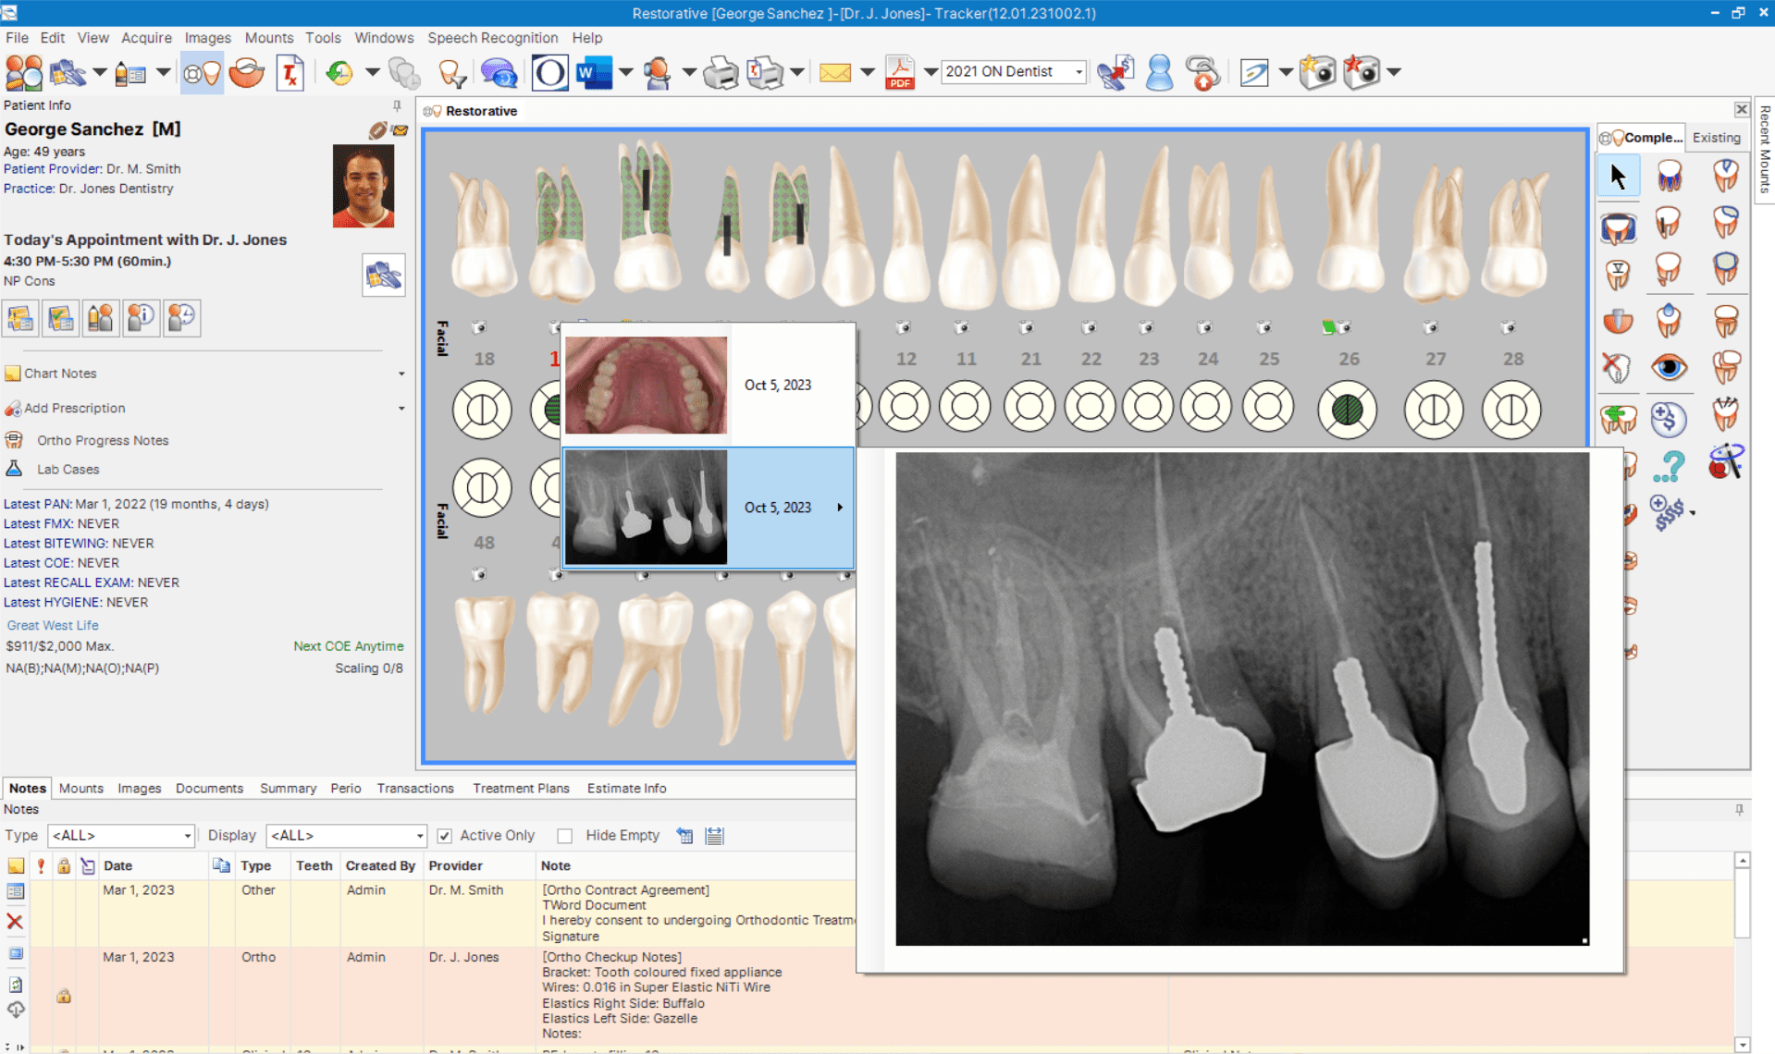Expand the multiple fees dollar dropdown arrow
The width and height of the screenshot is (1775, 1054).
tap(1692, 513)
